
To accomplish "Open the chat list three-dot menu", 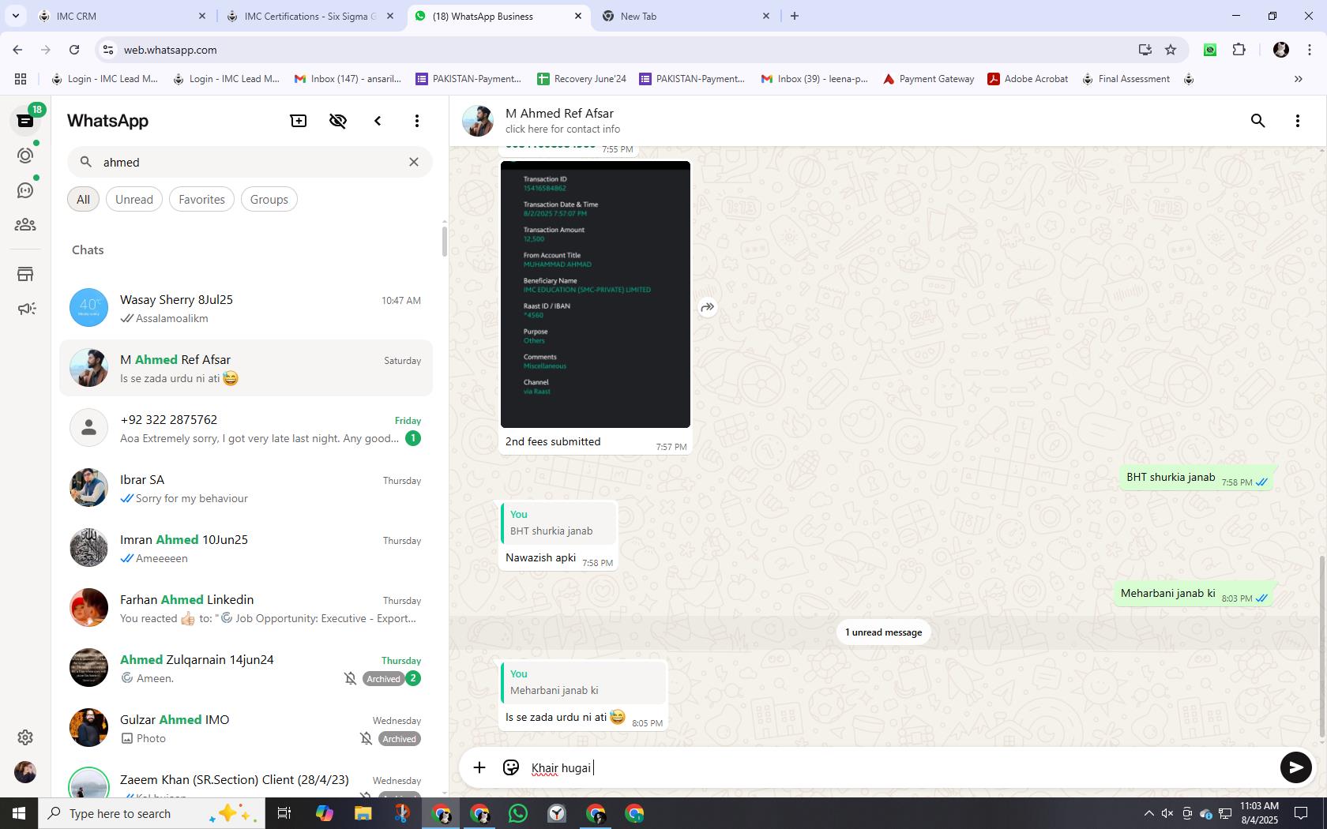I will coord(417,121).
